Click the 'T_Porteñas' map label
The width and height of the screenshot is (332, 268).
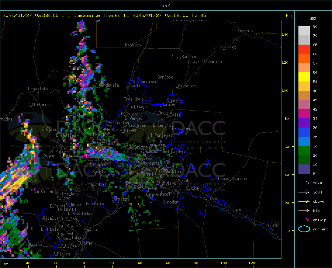[161, 135]
